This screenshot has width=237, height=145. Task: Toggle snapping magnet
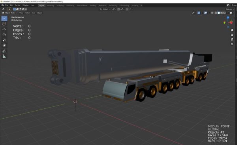point(118,9)
